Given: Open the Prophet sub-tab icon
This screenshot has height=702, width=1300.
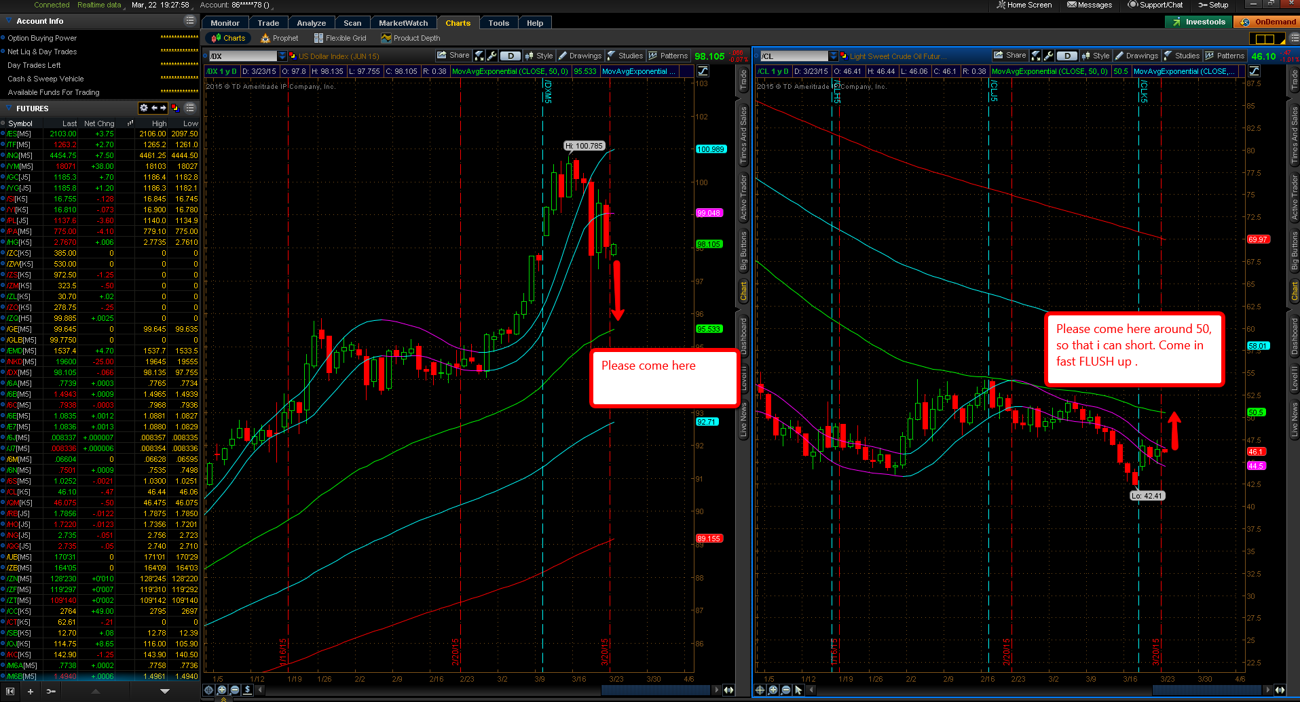Looking at the screenshot, I should pos(265,38).
